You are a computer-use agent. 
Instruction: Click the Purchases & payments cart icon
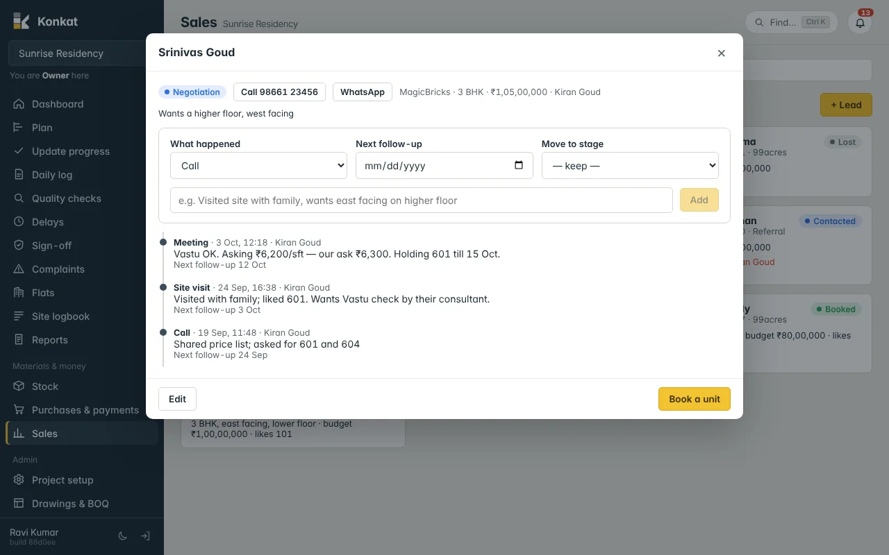(x=19, y=410)
